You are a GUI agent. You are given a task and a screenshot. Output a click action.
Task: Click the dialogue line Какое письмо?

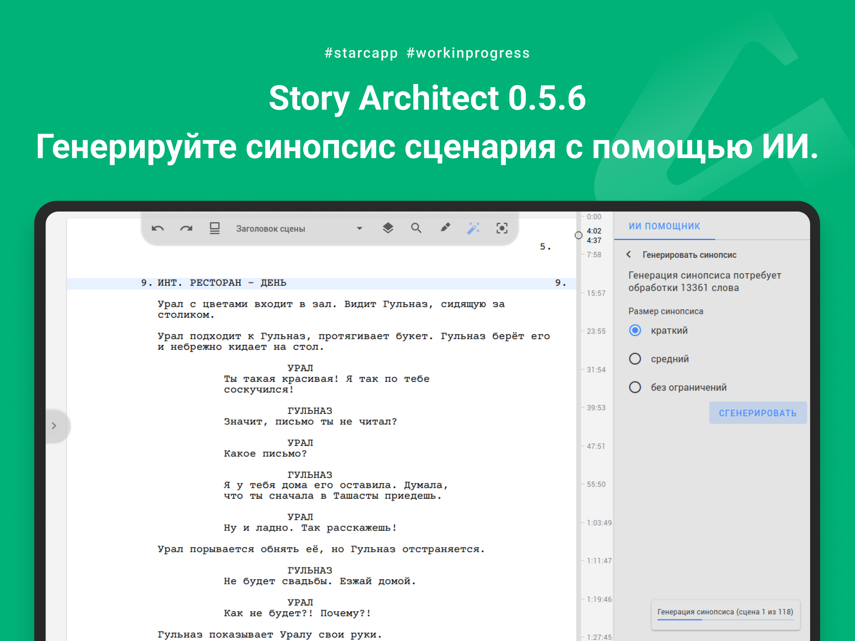point(265,454)
